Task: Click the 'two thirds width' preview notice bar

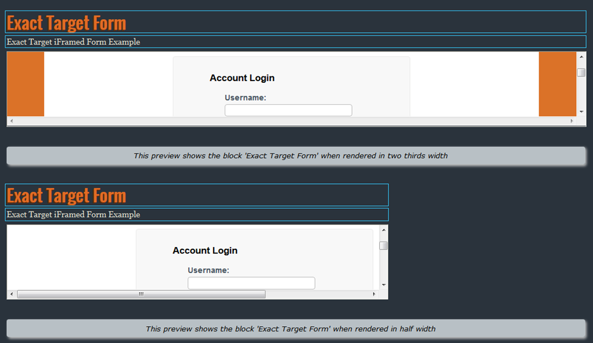Action: click(296, 156)
